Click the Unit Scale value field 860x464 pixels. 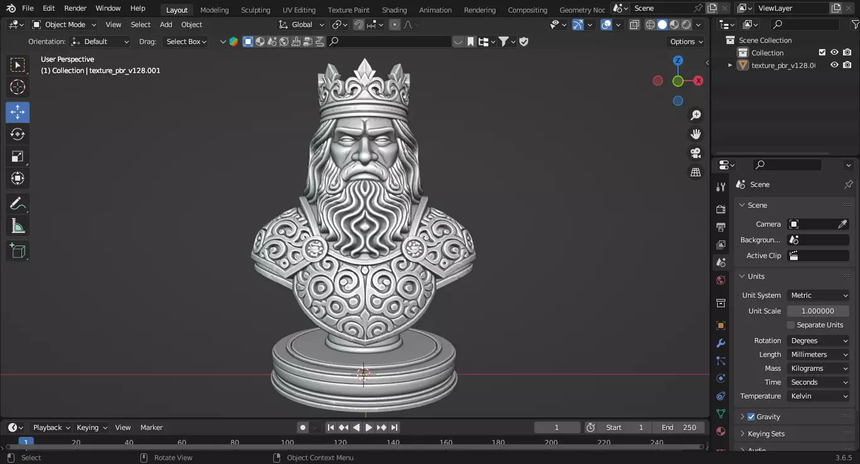coord(818,311)
